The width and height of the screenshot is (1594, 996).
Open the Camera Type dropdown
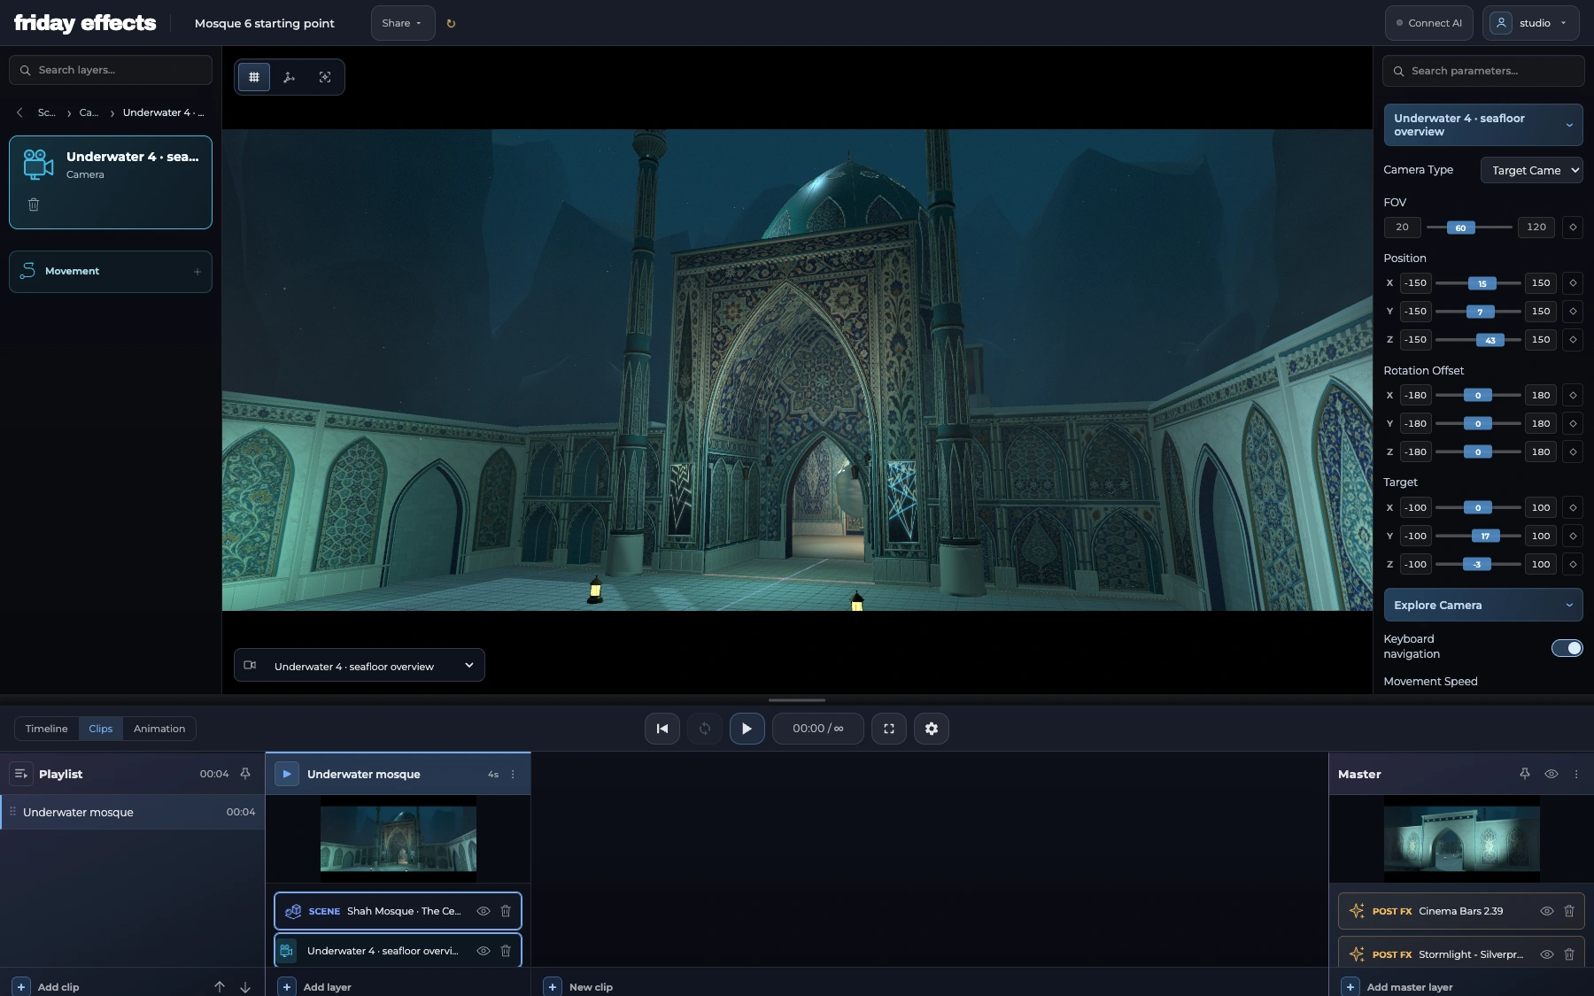point(1531,171)
